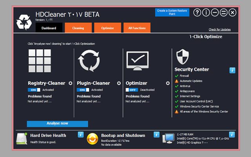Enable the Optimizer OFF switch
Screen dimensions: 251x157
pos(132,90)
